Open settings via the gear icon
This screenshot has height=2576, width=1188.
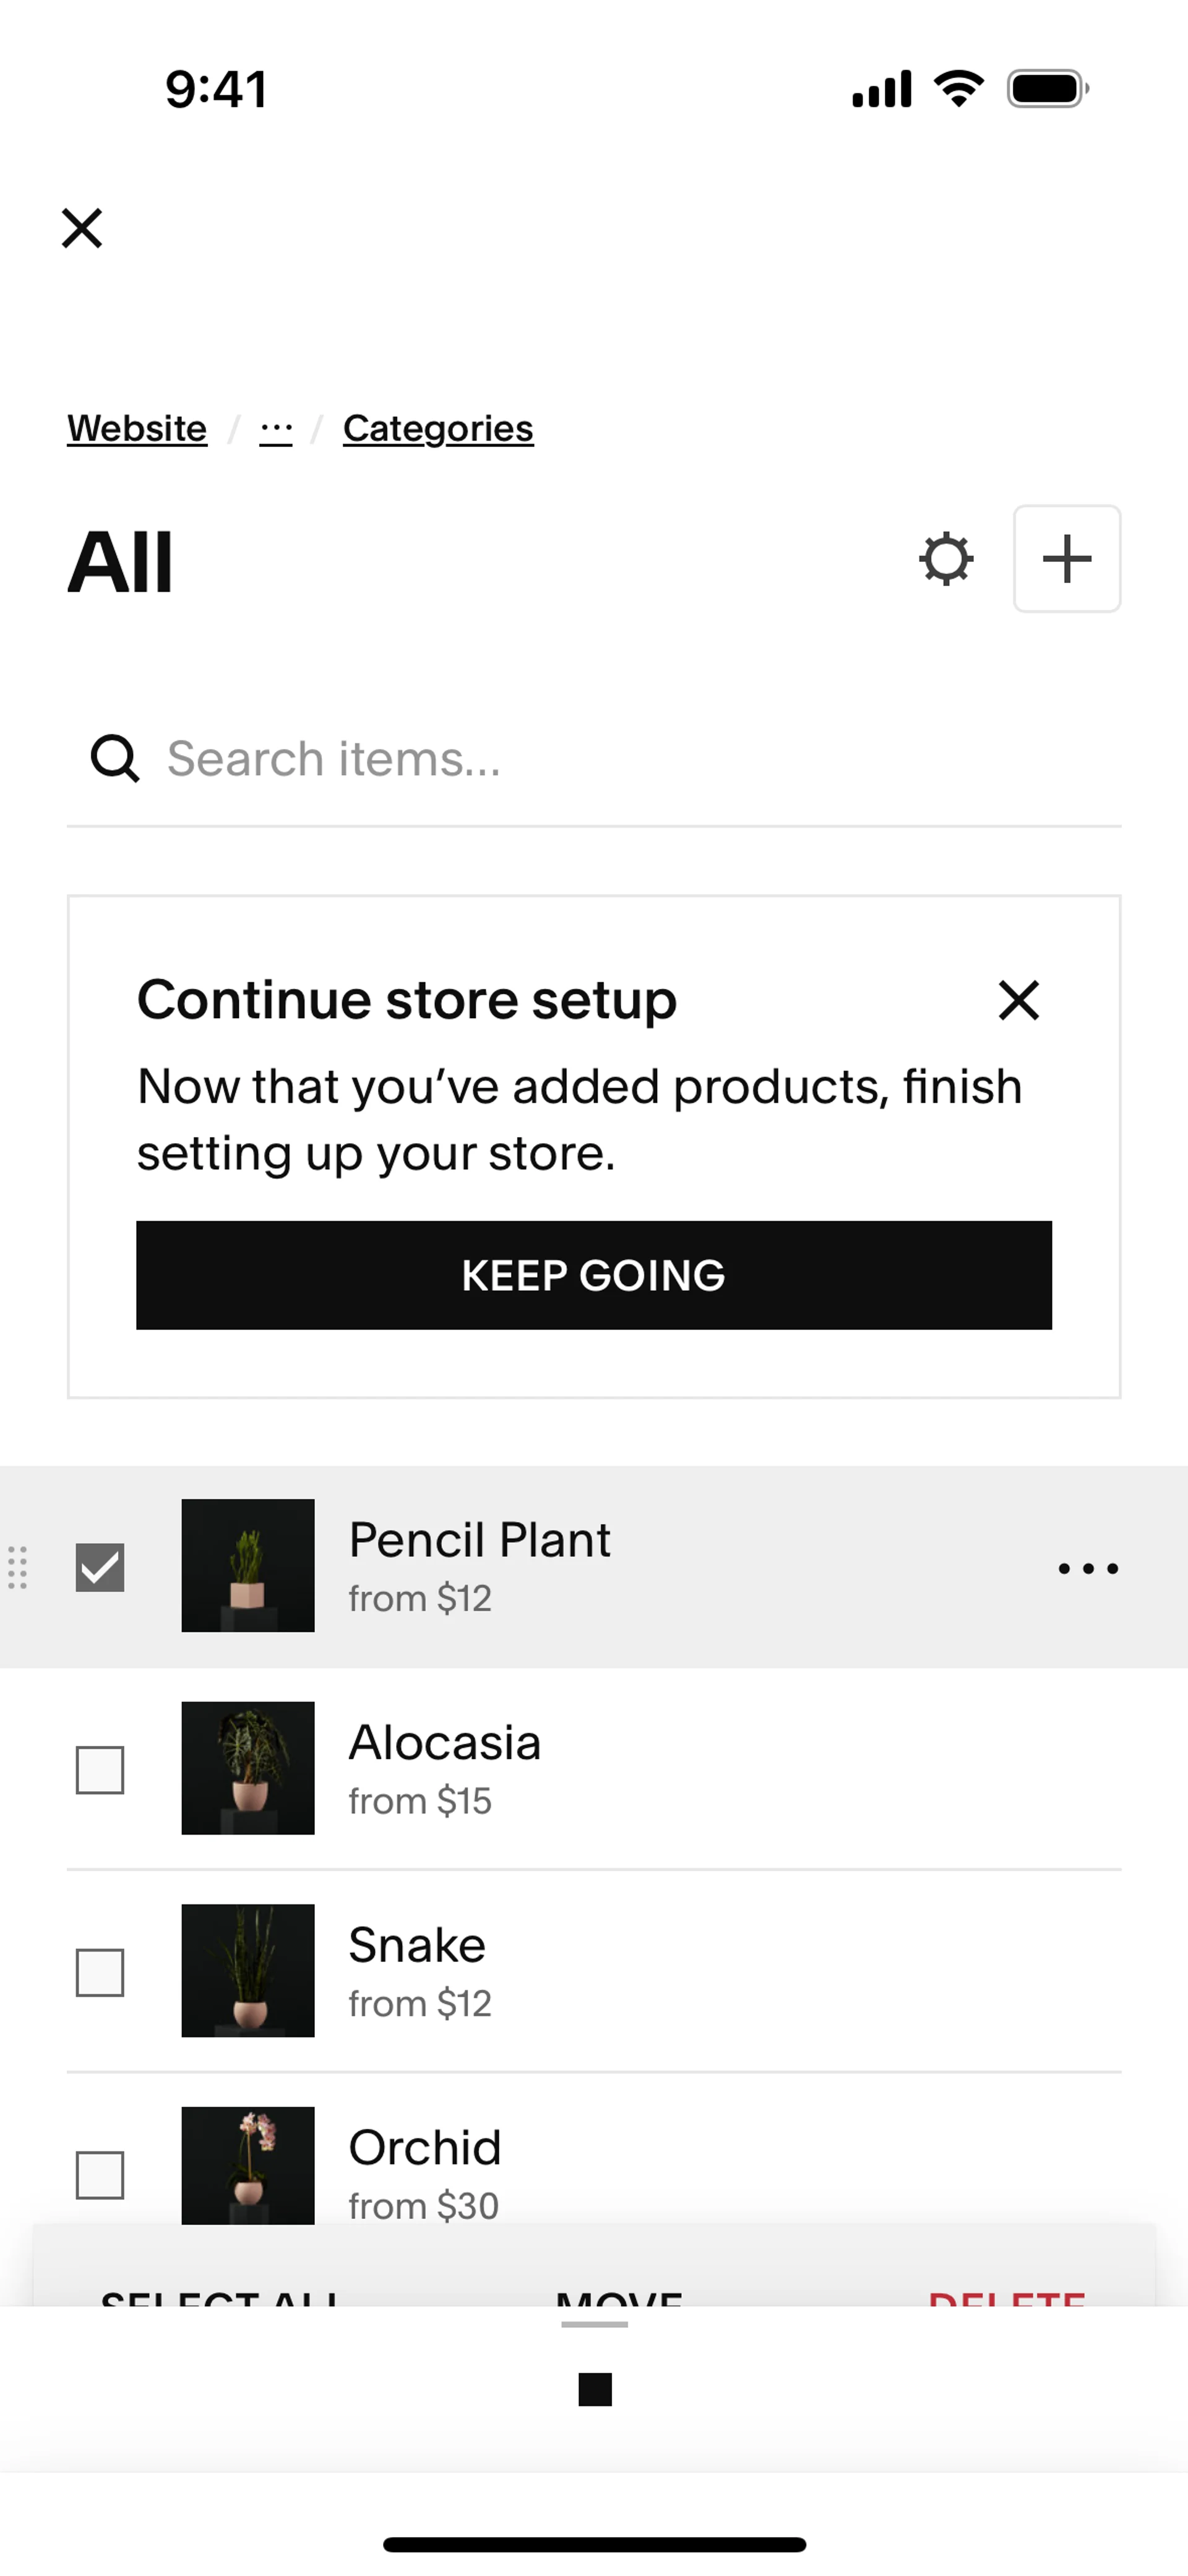pyautogui.click(x=946, y=559)
